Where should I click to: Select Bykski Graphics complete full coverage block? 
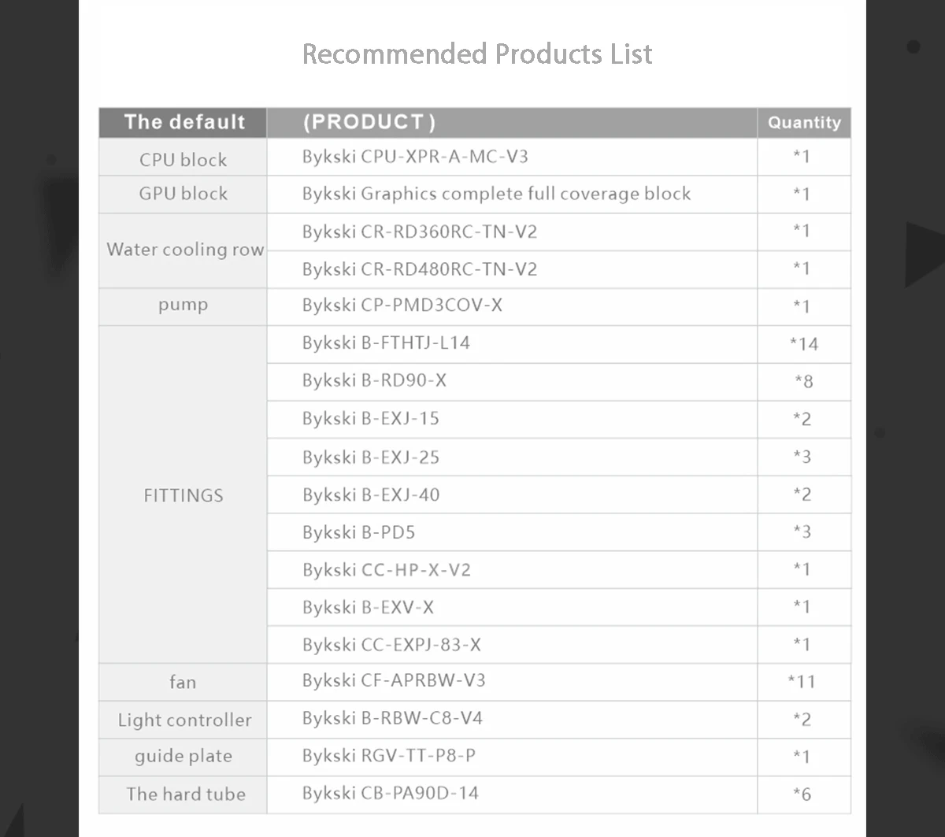click(x=496, y=194)
